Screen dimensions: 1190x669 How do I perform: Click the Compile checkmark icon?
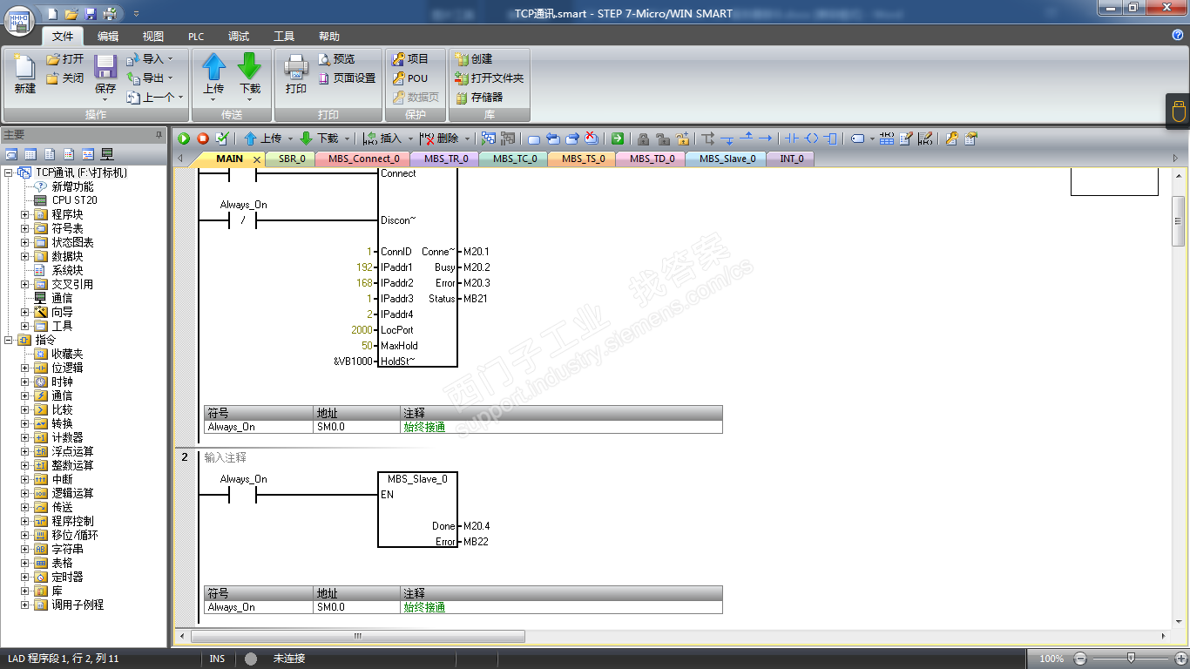click(222, 139)
